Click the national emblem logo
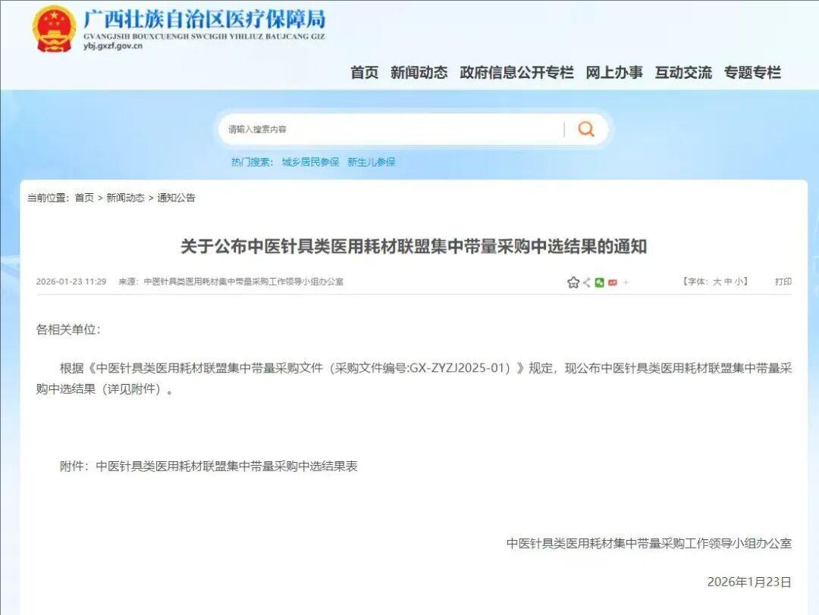Image resolution: width=819 pixels, height=615 pixels. point(54,30)
